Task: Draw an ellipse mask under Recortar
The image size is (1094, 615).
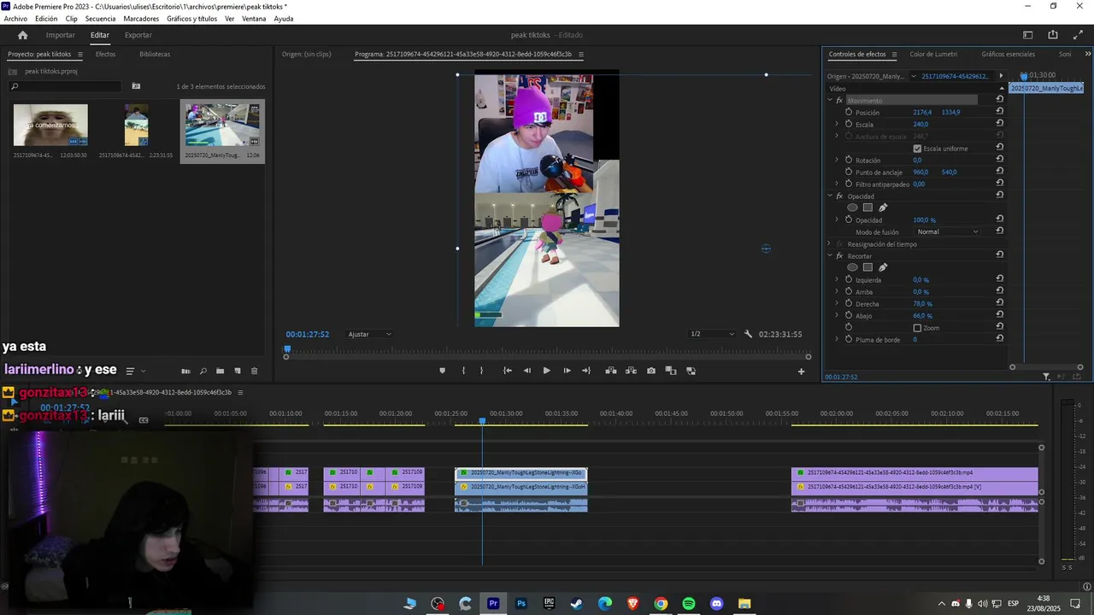Action: tap(852, 267)
